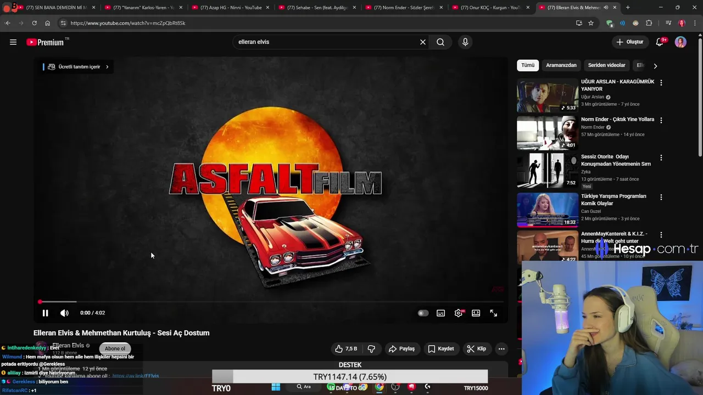703x395 pixels.
Task: Open the browser home button
Action: click(47, 23)
